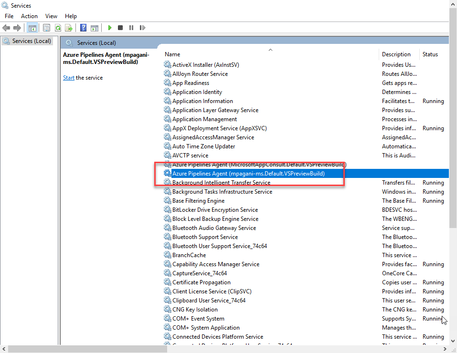
Task: Select Background Intelligent Transfer Service
Action: click(x=221, y=183)
